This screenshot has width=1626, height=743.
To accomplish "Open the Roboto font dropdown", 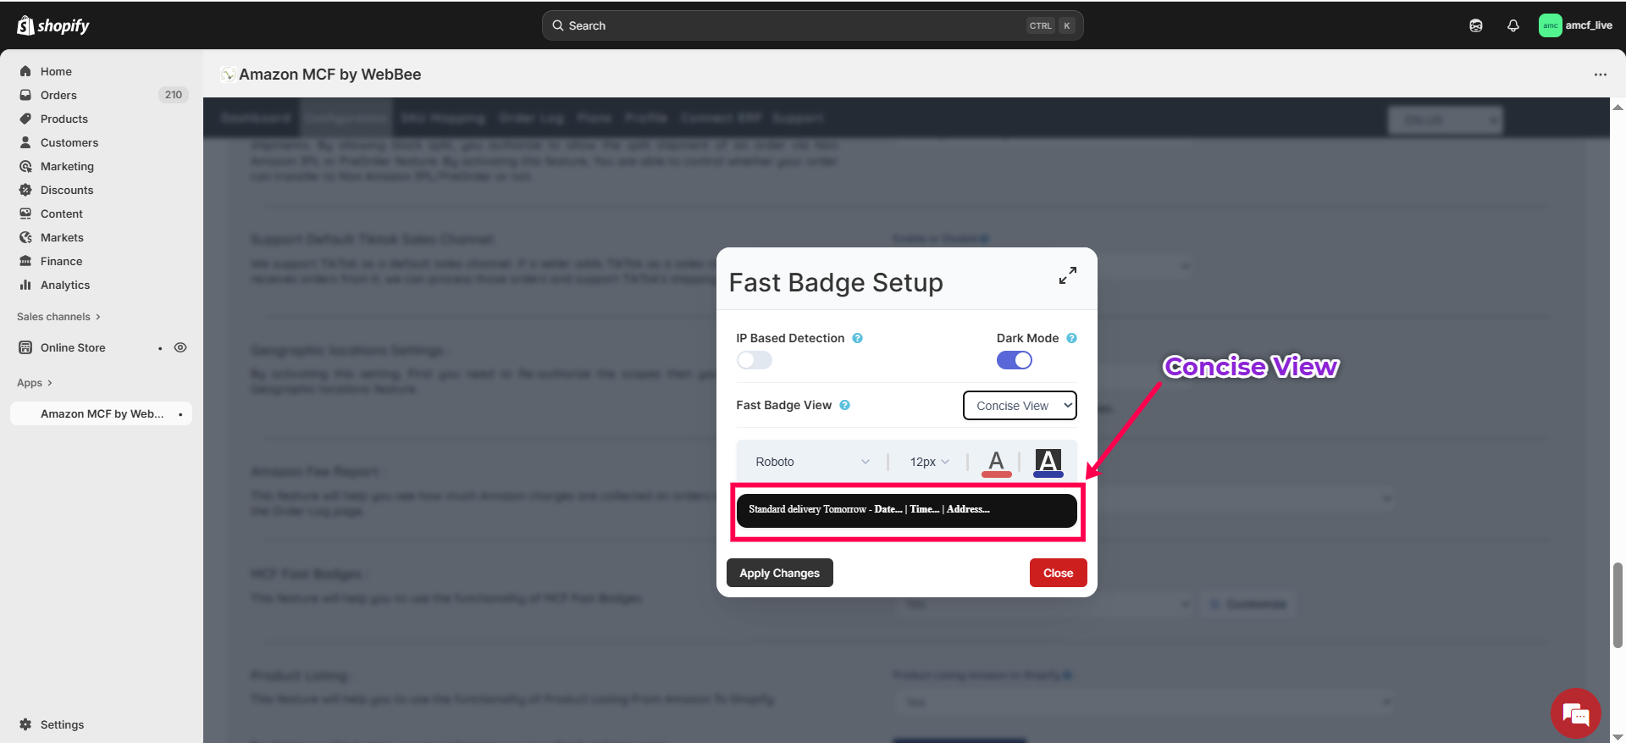I will 811,462.
